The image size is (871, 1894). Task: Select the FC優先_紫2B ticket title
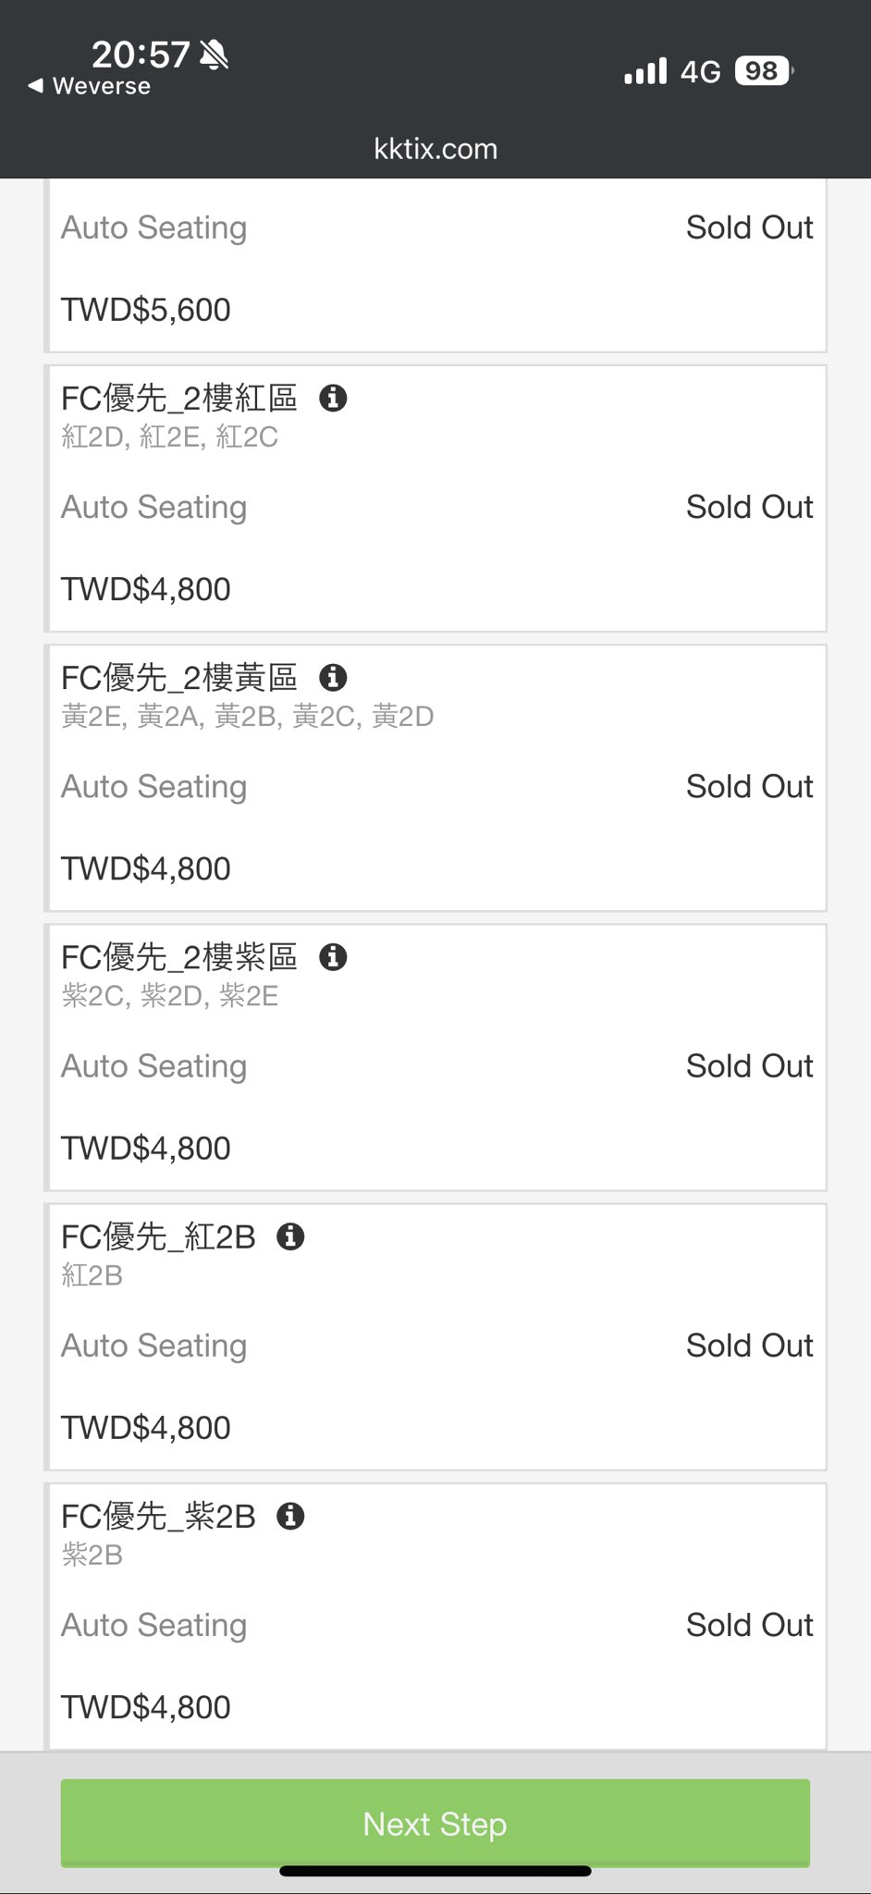pos(158,1516)
